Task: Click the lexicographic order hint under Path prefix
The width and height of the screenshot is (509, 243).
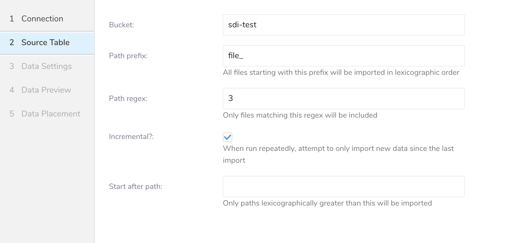Action: pyautogui.click(x=341, y=72)
